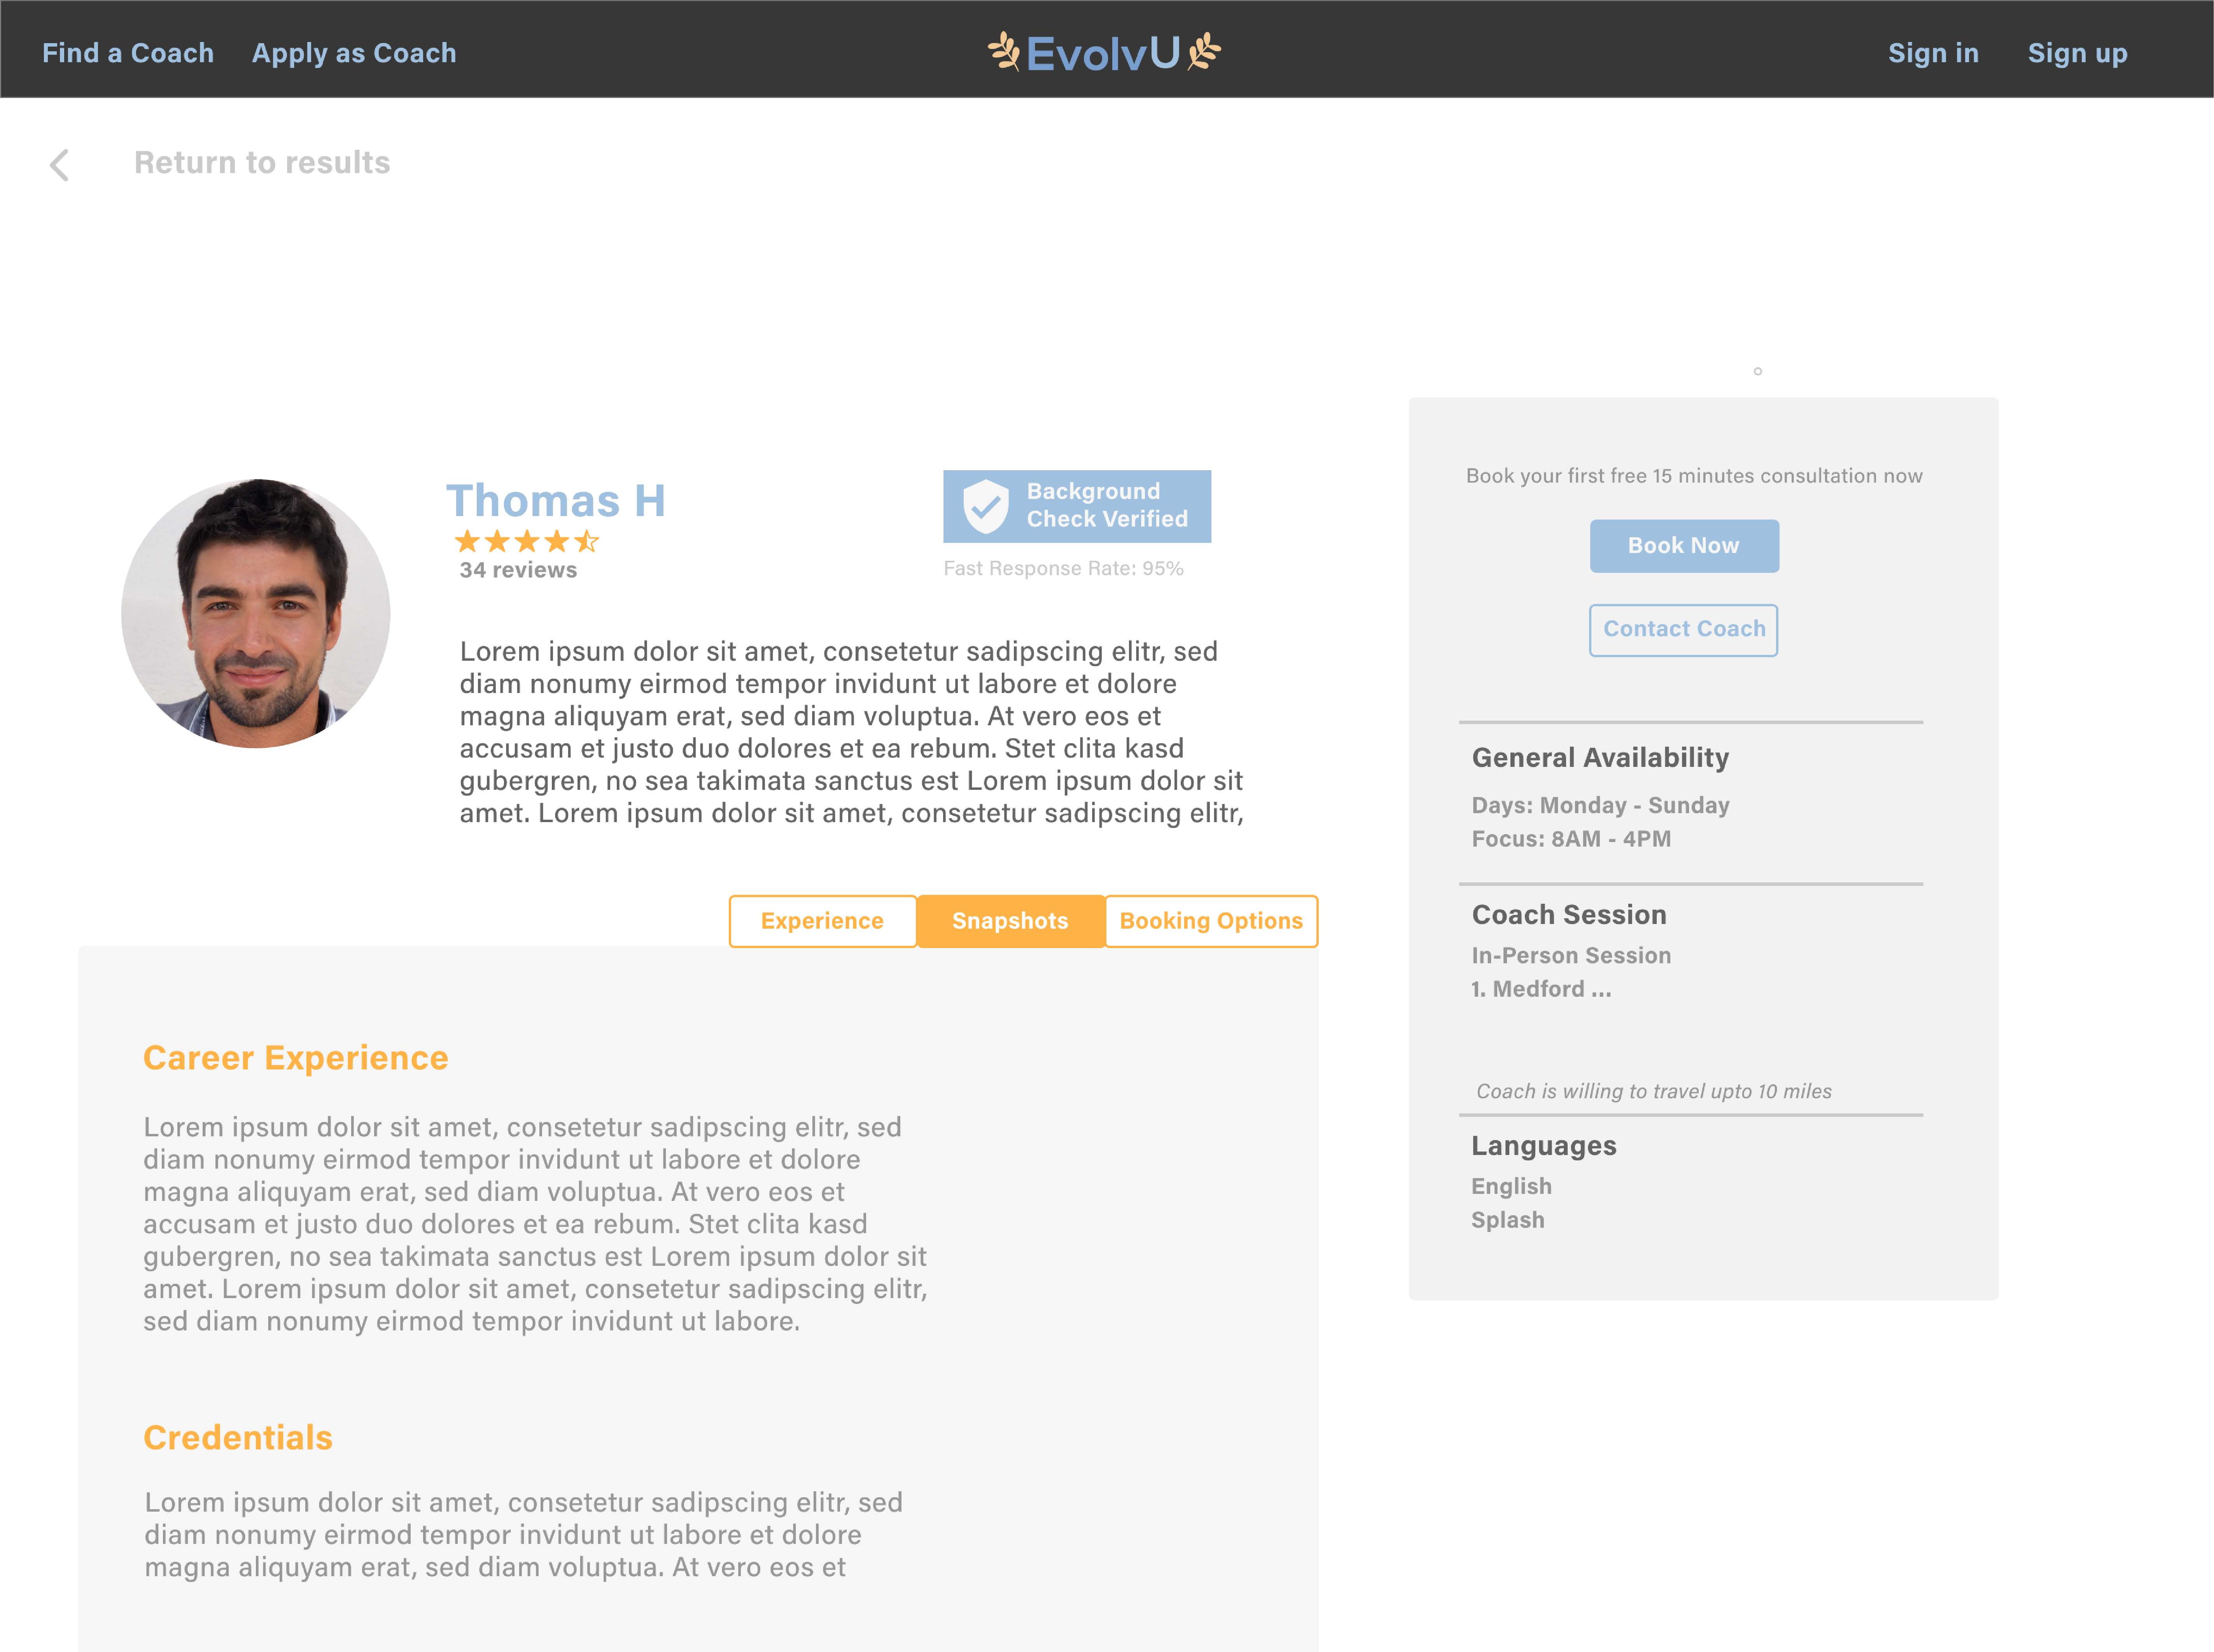2214x1652 pixels.
Task: Click the right laurel leaf logo icon
Action: (x=1204, y=51)
